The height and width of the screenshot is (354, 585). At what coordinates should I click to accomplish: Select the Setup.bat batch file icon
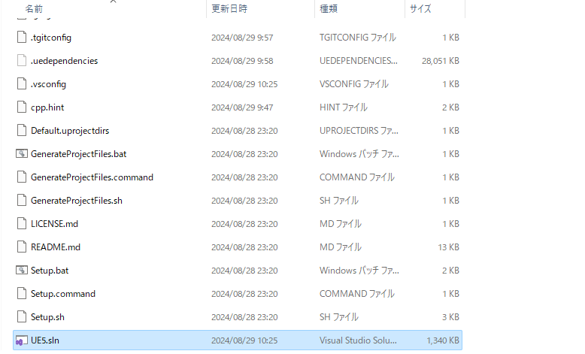click(x=22, y=270)
